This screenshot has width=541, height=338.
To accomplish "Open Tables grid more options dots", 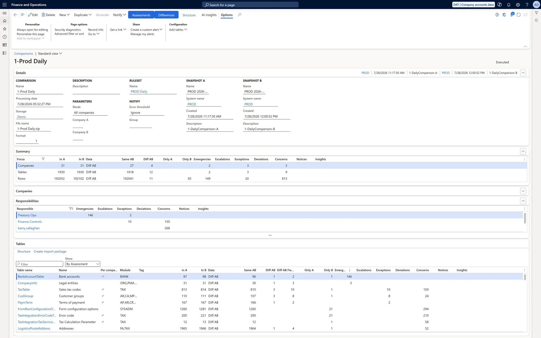I will click(524, 270).
